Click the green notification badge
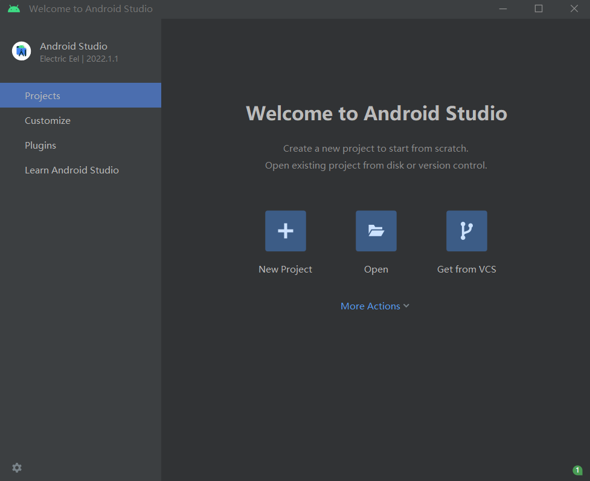590x481 pixels. click(577, 470)
